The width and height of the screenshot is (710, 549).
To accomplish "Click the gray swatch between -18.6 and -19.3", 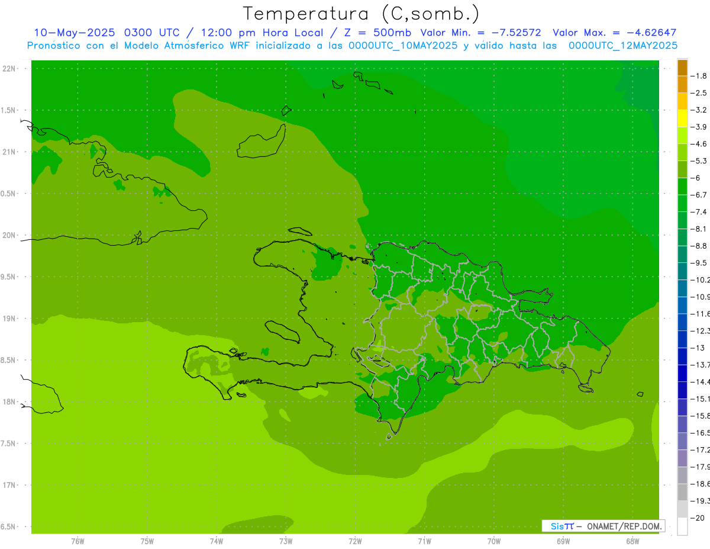I will 682,492.
